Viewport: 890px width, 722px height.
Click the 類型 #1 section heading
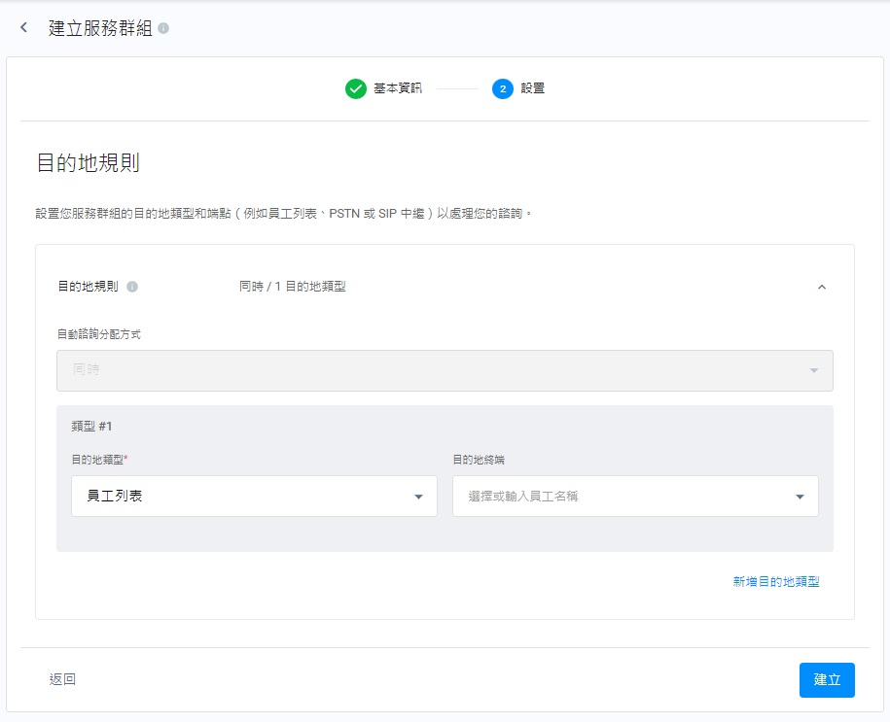(92, 426)
